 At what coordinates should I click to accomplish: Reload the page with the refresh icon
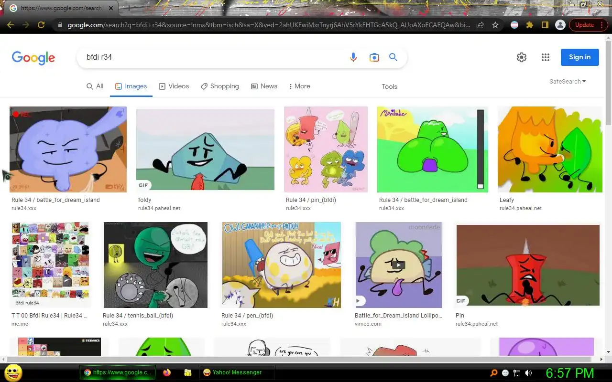(41, 25)
